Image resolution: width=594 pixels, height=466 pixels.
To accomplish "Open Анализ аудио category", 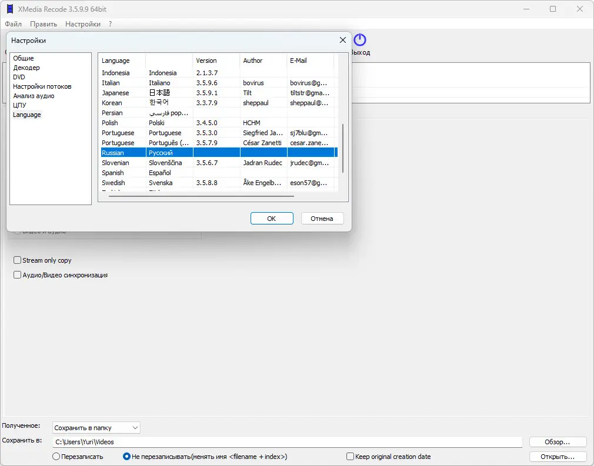I will 34,96.
